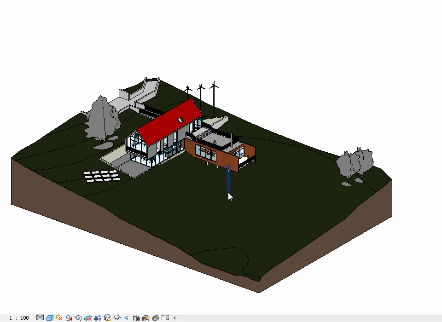Select the blue vertical column element
The image size is (442, 322).
click(228, 180)
